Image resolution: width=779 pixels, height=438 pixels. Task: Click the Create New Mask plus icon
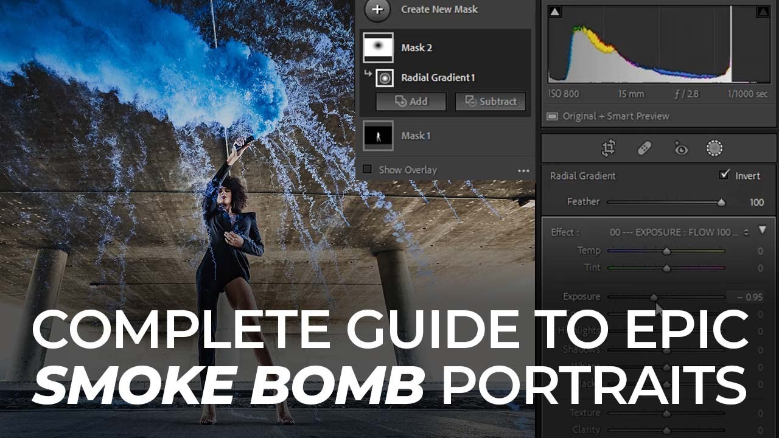[378, 9]
